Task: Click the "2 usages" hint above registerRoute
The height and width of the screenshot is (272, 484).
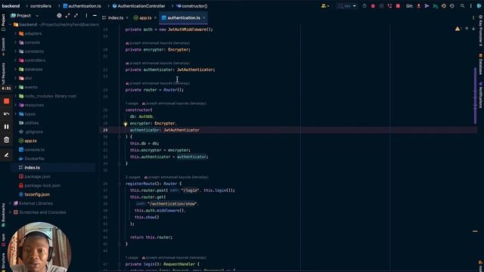Action: [133, 177]
